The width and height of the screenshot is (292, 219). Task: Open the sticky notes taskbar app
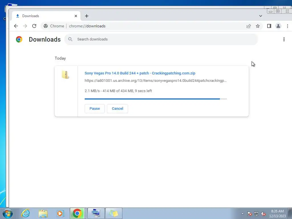(x=114, y=213)
